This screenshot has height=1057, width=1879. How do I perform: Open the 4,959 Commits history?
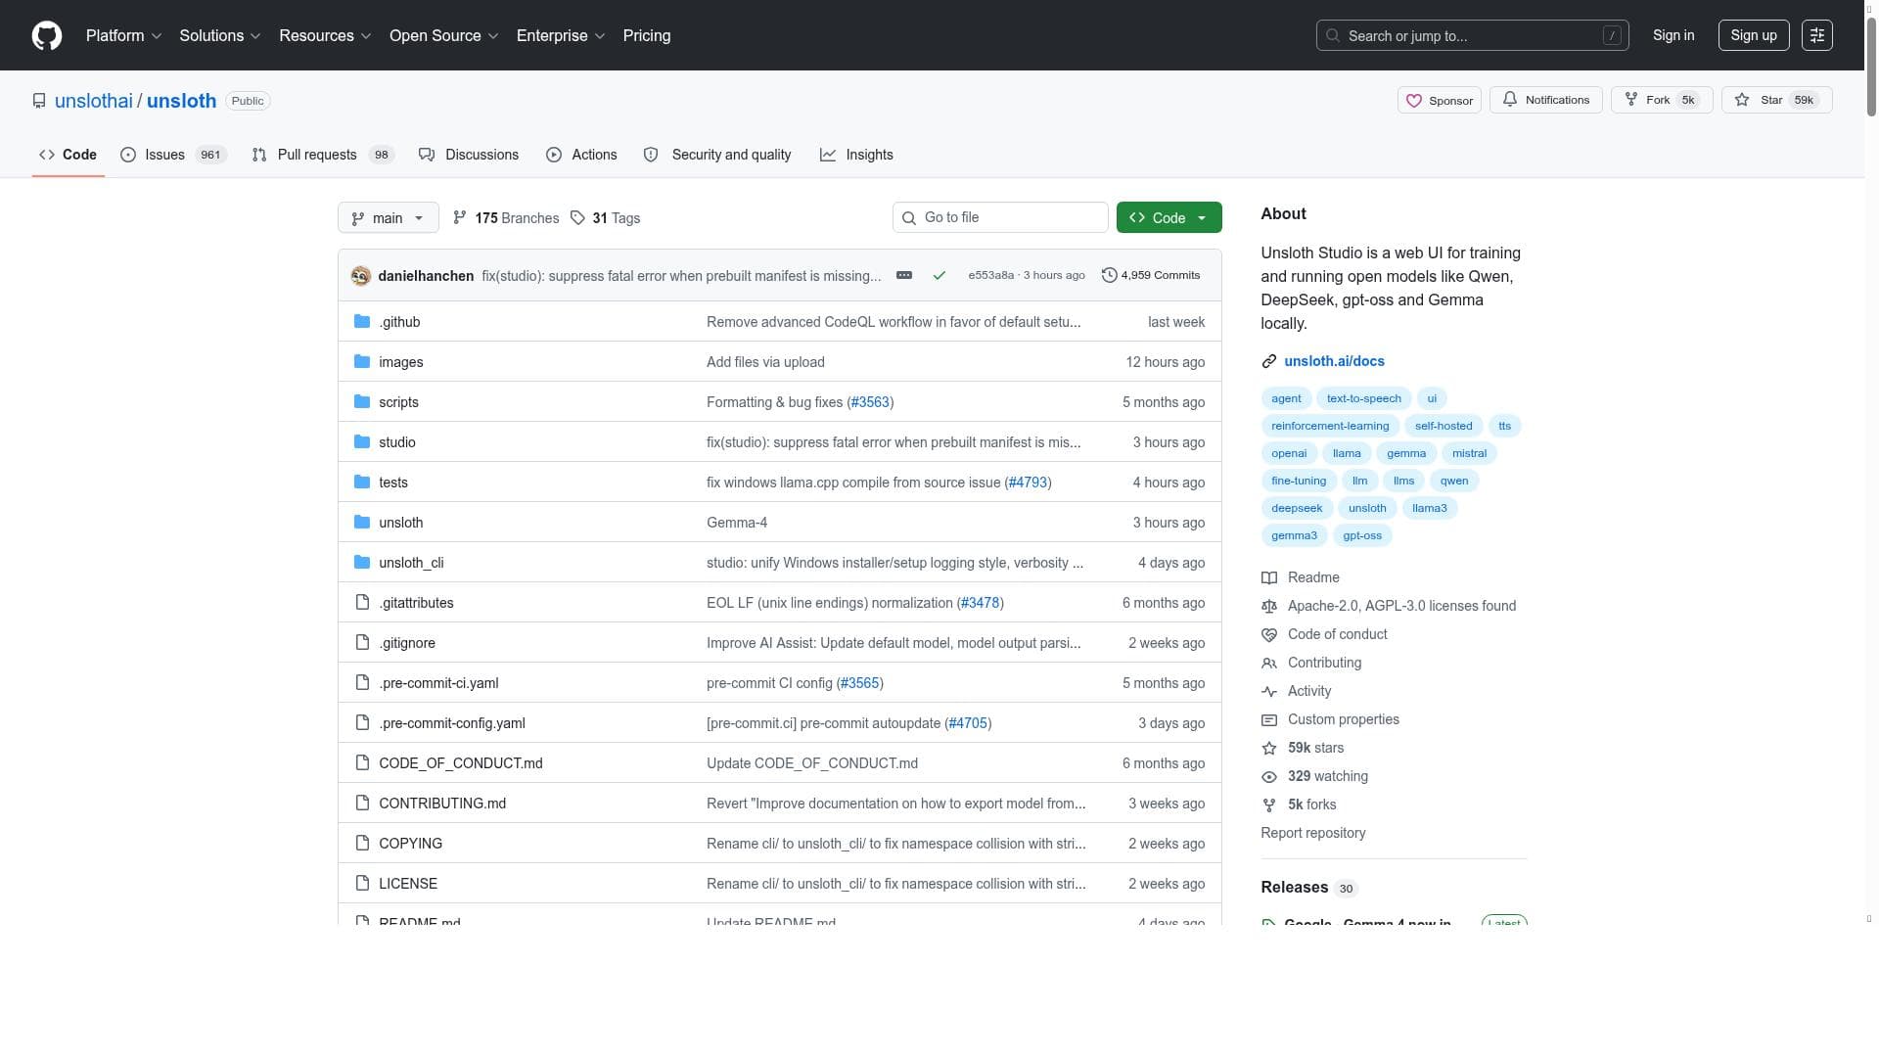pos(1151,275)
